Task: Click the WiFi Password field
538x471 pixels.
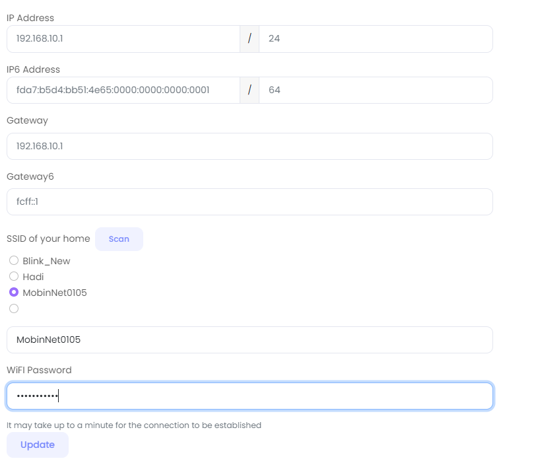Action: (250, 396)
